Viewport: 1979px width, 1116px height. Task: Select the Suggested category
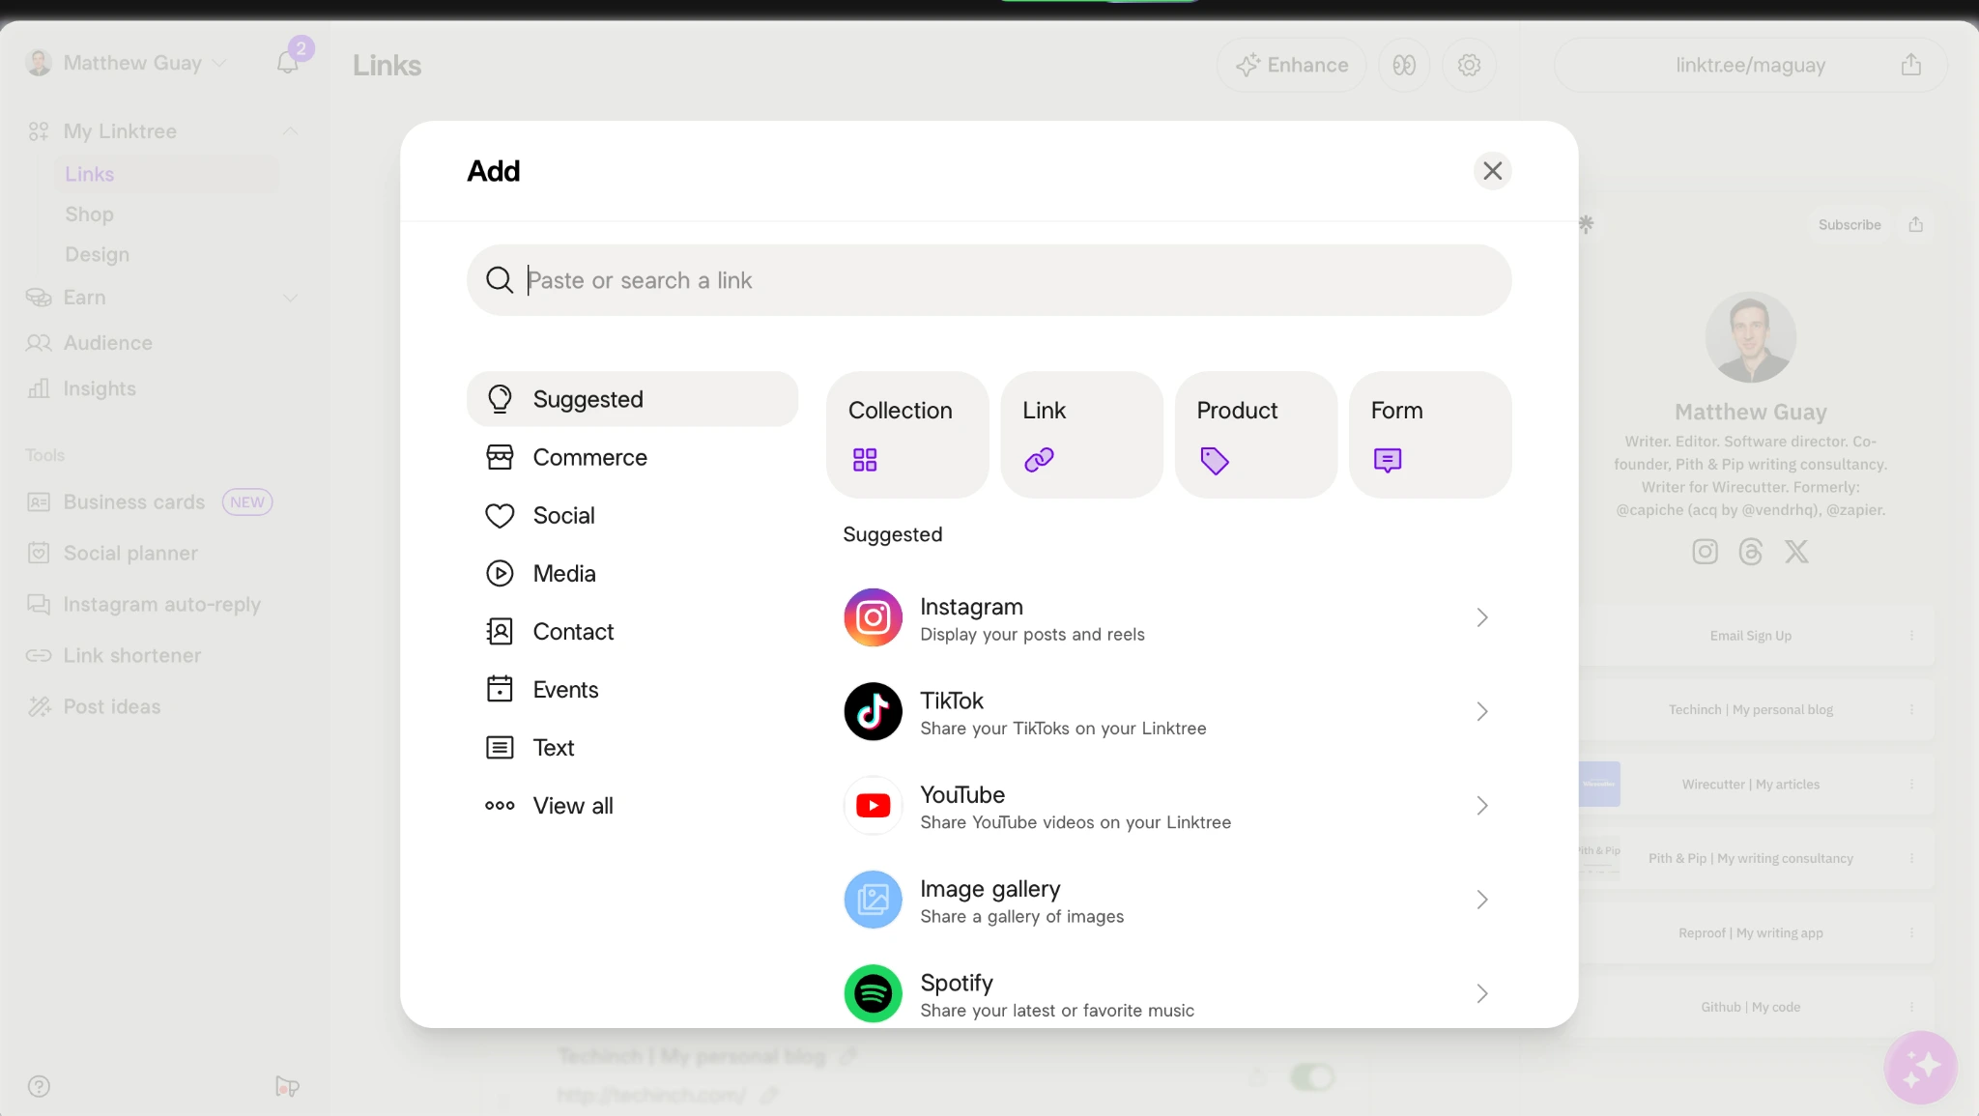pyautogui.click(x=632, y=399)
